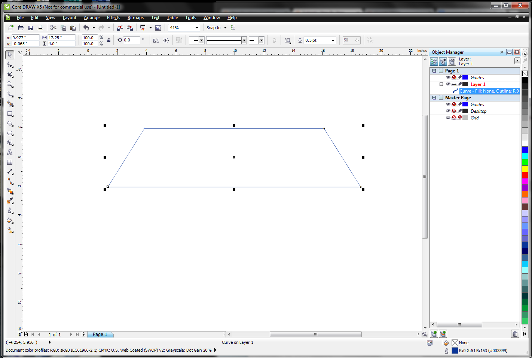Create a new document
The image size is (532, 358).
pyautogui.click(x=11, y=28)
